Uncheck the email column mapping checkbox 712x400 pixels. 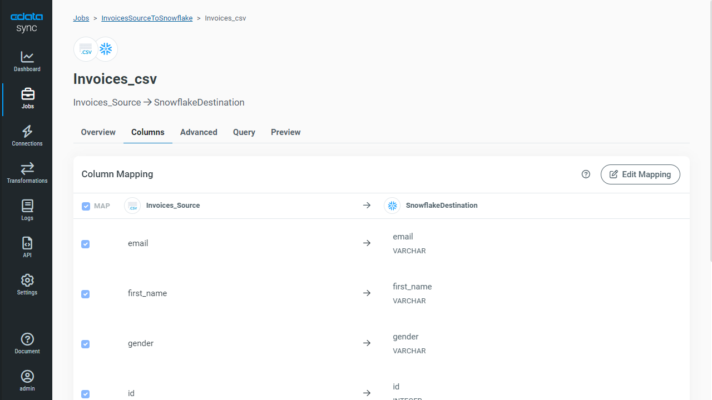click(x=86, y=244)
